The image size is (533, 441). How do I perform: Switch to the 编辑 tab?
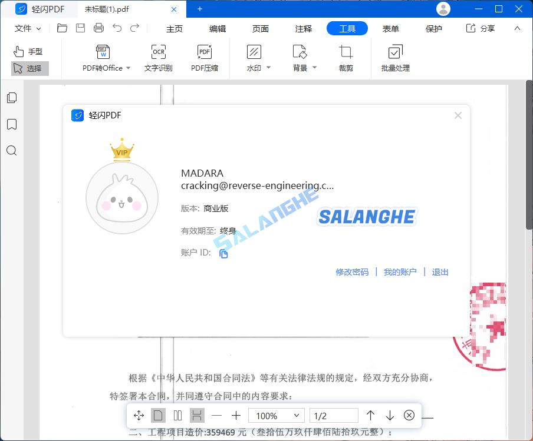[x=218, y=28]
